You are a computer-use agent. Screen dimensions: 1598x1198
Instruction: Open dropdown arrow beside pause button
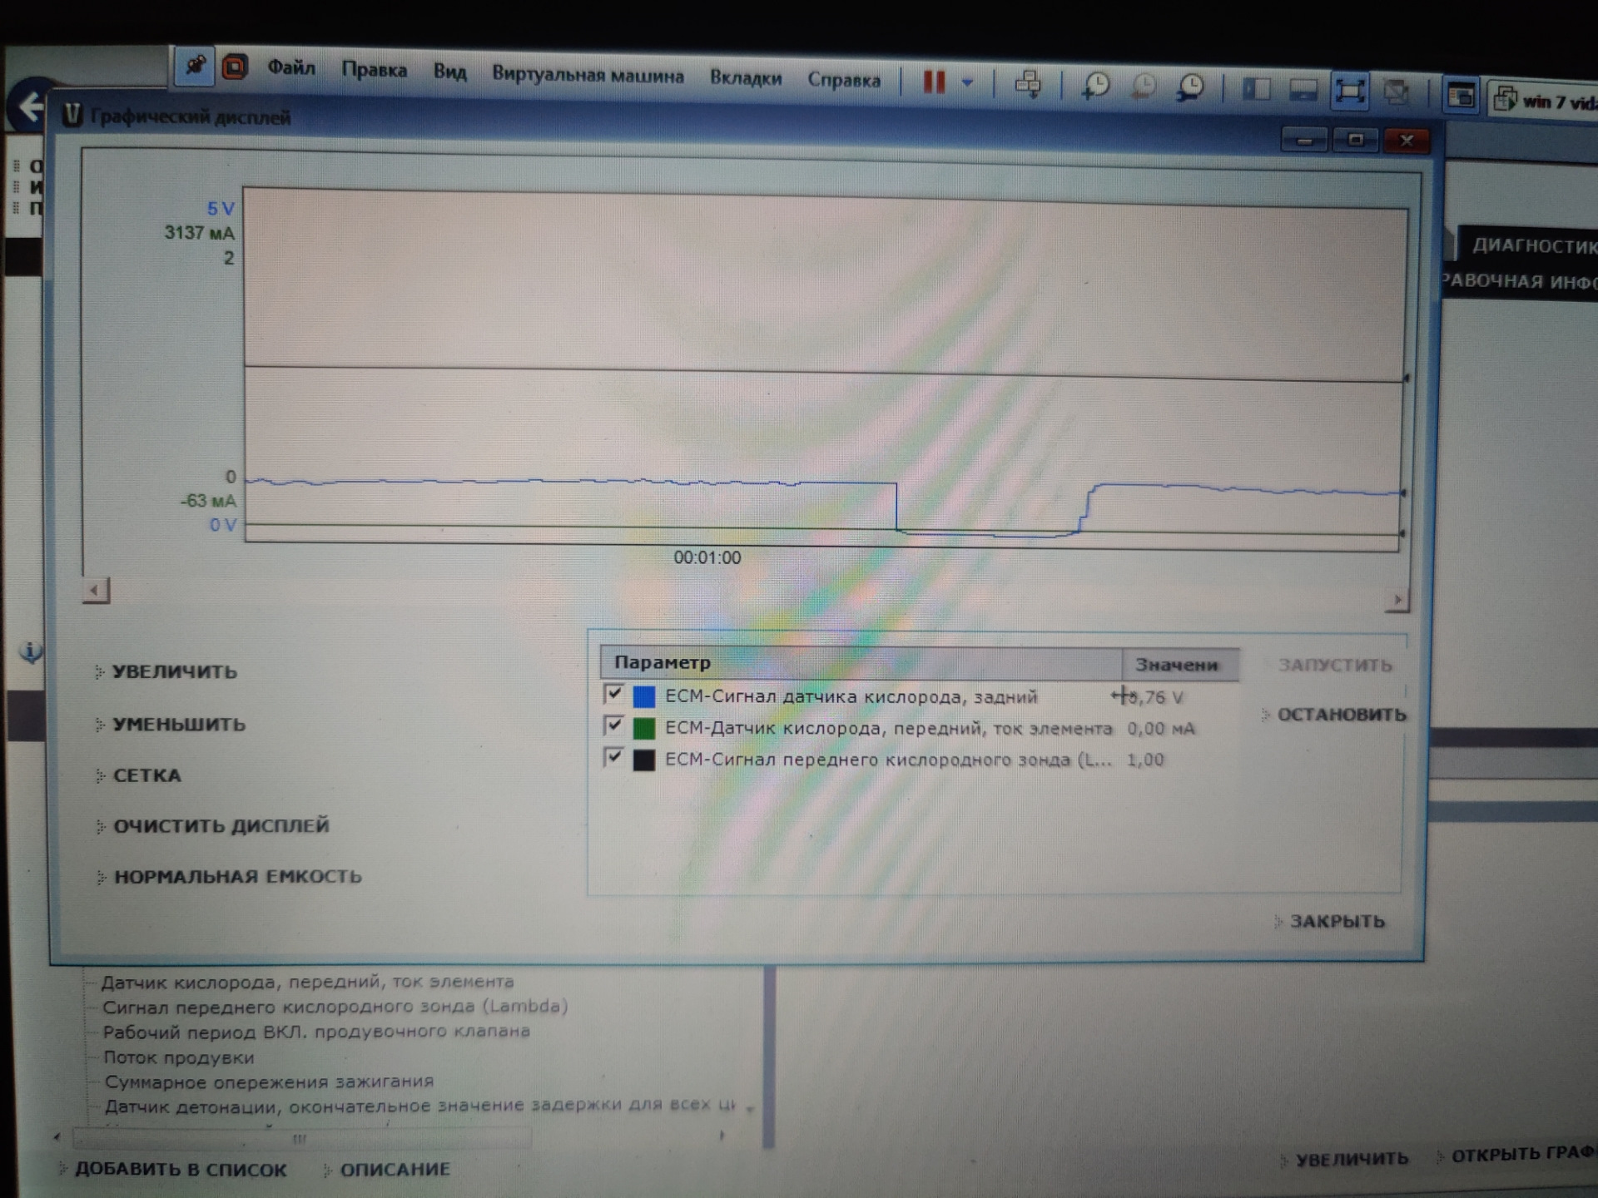click(967, 82)
